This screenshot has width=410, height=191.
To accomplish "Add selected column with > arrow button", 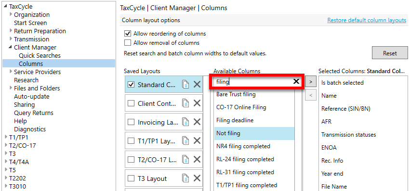I will click(x=311, y=81).
